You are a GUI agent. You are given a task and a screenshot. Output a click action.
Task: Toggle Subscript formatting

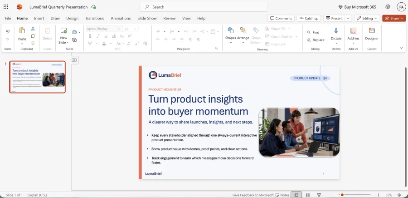pos(122,36)
